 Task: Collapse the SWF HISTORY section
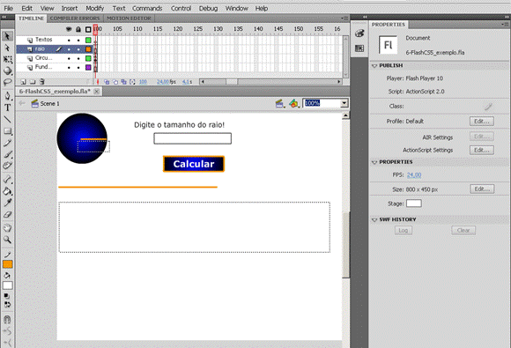coord(374,220)
